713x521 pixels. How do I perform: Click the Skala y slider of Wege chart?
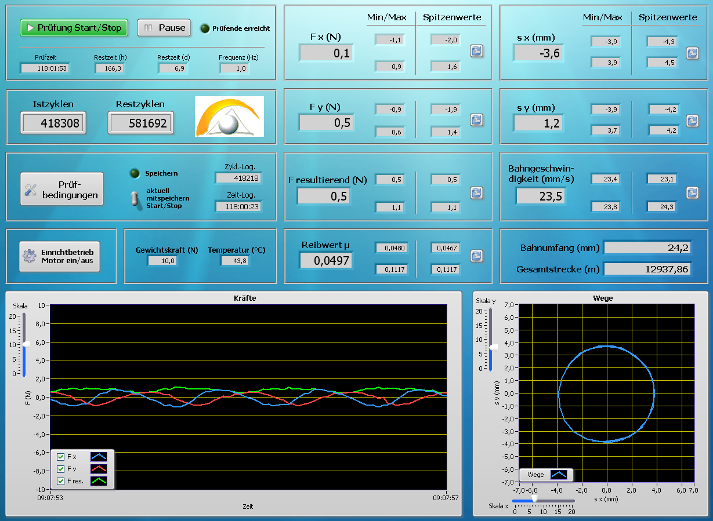click(493, 347)
